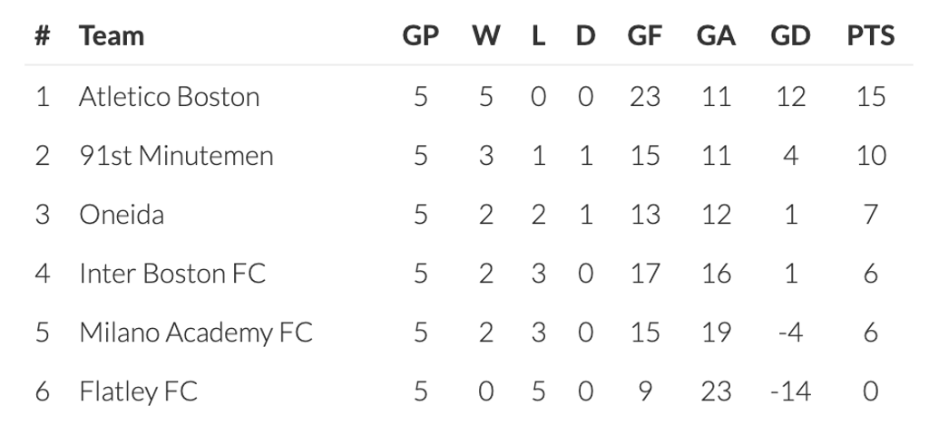Click the GD column header
The height and width of the screenshot is (444, 929).
(x=790, y=36)
